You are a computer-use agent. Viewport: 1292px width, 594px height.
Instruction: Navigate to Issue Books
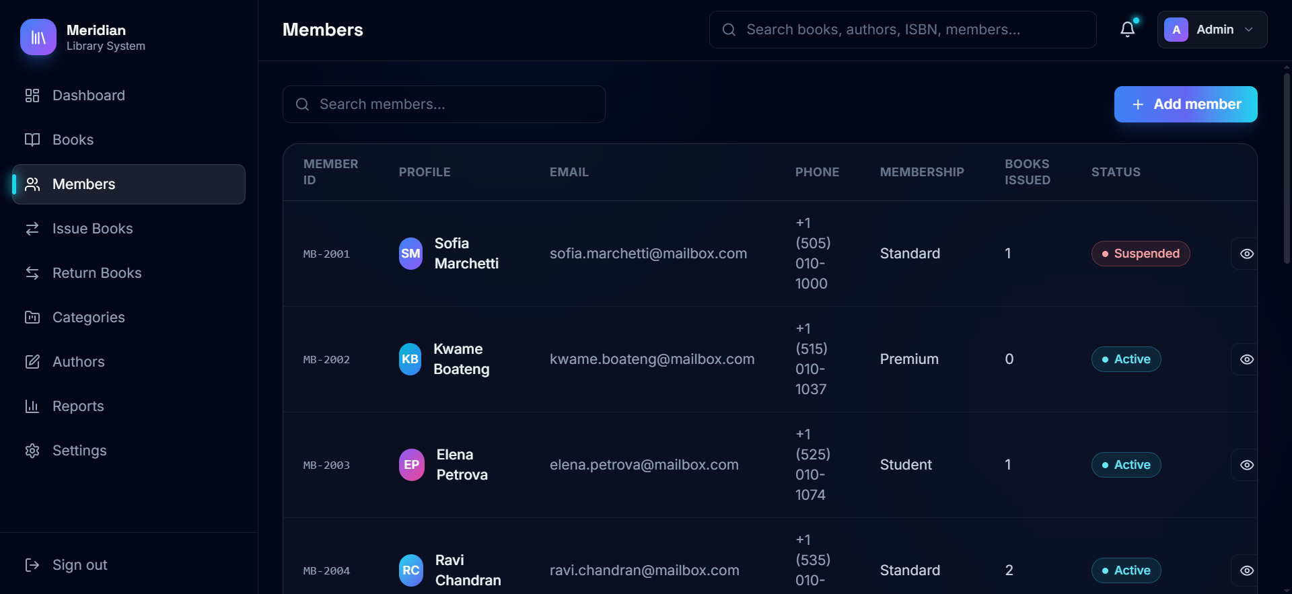[129, 229]
